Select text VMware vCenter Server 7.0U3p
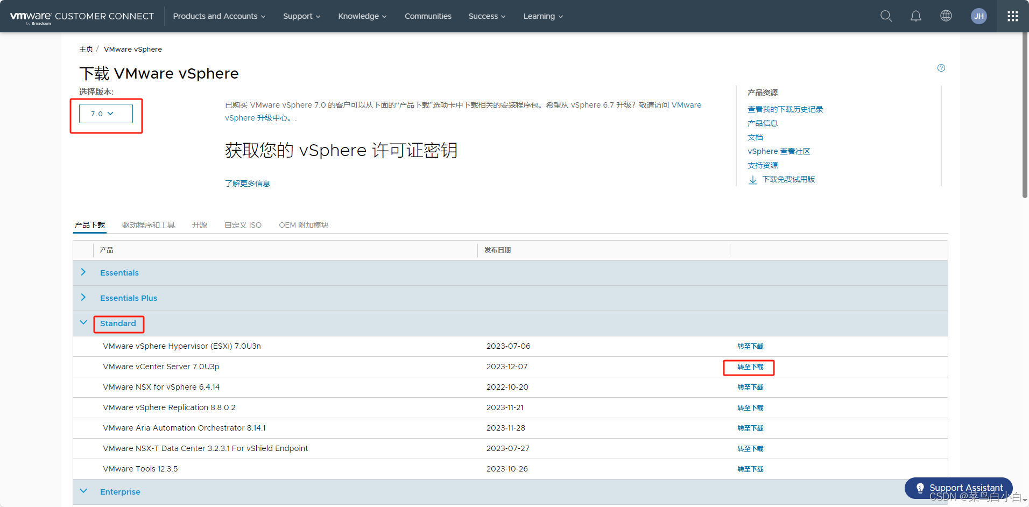The height and width of the screenshot is (507, 1029). coord(161,367)
